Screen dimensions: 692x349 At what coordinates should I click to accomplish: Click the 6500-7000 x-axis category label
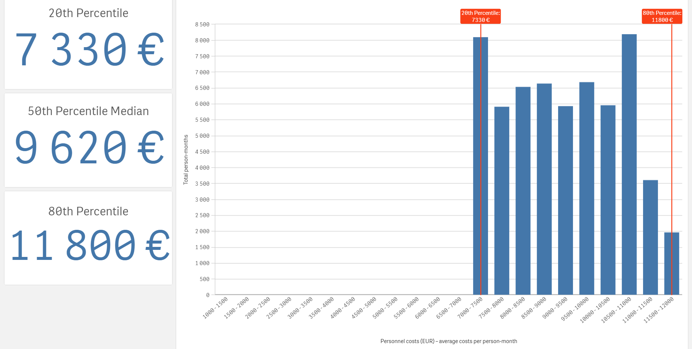pyautogui.click(x=449, y=308)
